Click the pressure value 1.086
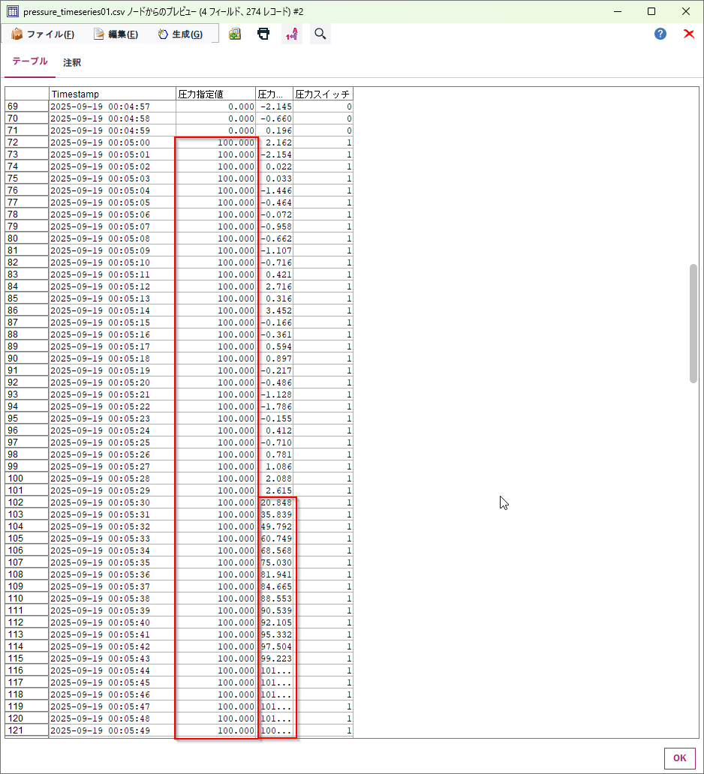Viewport: 704px width, 774px height. [x=278, y=466]
